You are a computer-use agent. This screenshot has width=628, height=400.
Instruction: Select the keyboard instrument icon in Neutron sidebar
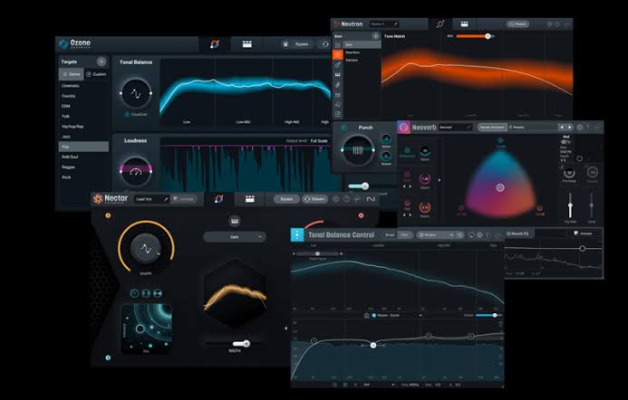pyautogui.click(x=338, y=74)
